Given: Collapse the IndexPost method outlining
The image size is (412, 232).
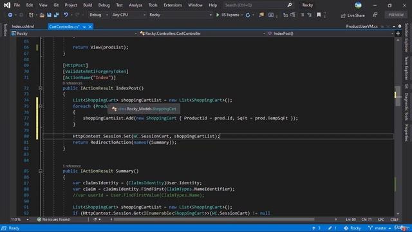Looking at the screenshot, I should (x=41, y=88).
